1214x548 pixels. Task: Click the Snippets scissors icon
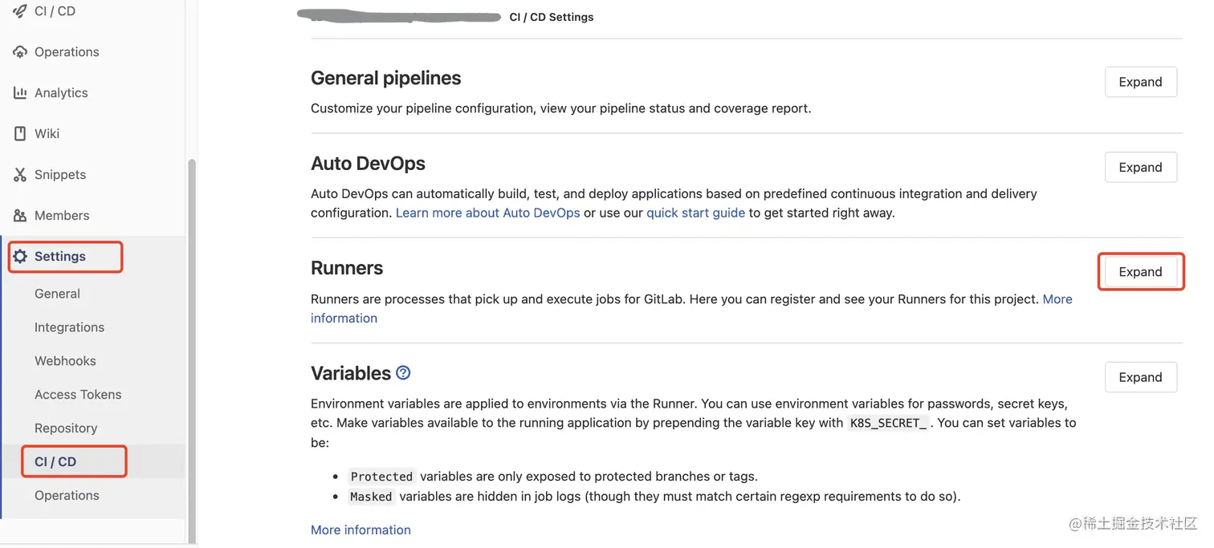click(x=20, y=175)
